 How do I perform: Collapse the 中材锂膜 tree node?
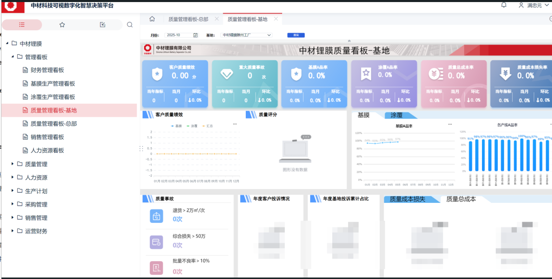coord(7,43)
